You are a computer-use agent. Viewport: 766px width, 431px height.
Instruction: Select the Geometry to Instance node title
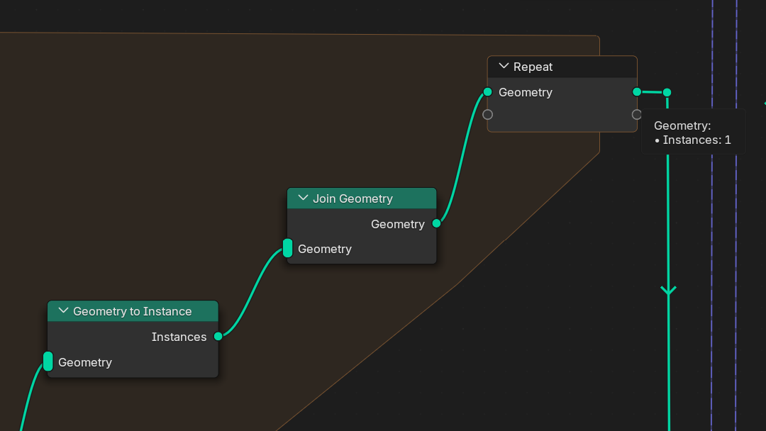pyautogui.click(x=133, y=311)
